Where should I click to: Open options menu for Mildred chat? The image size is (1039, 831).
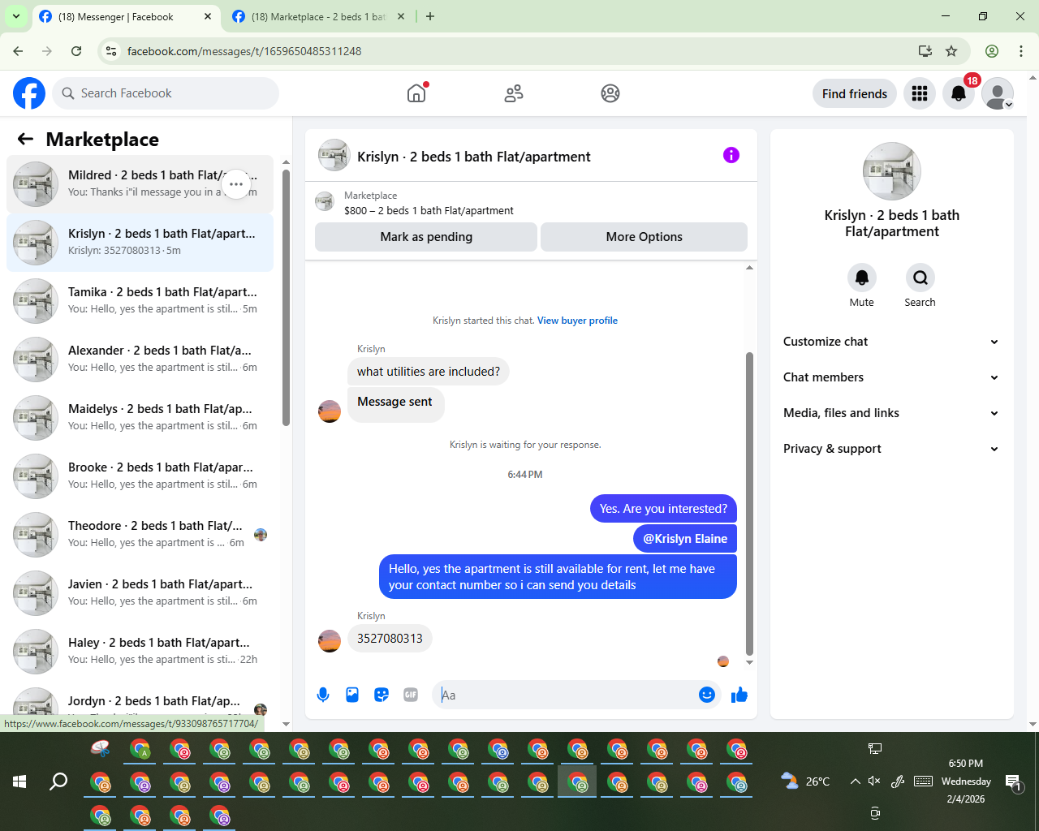pos(236,184)
